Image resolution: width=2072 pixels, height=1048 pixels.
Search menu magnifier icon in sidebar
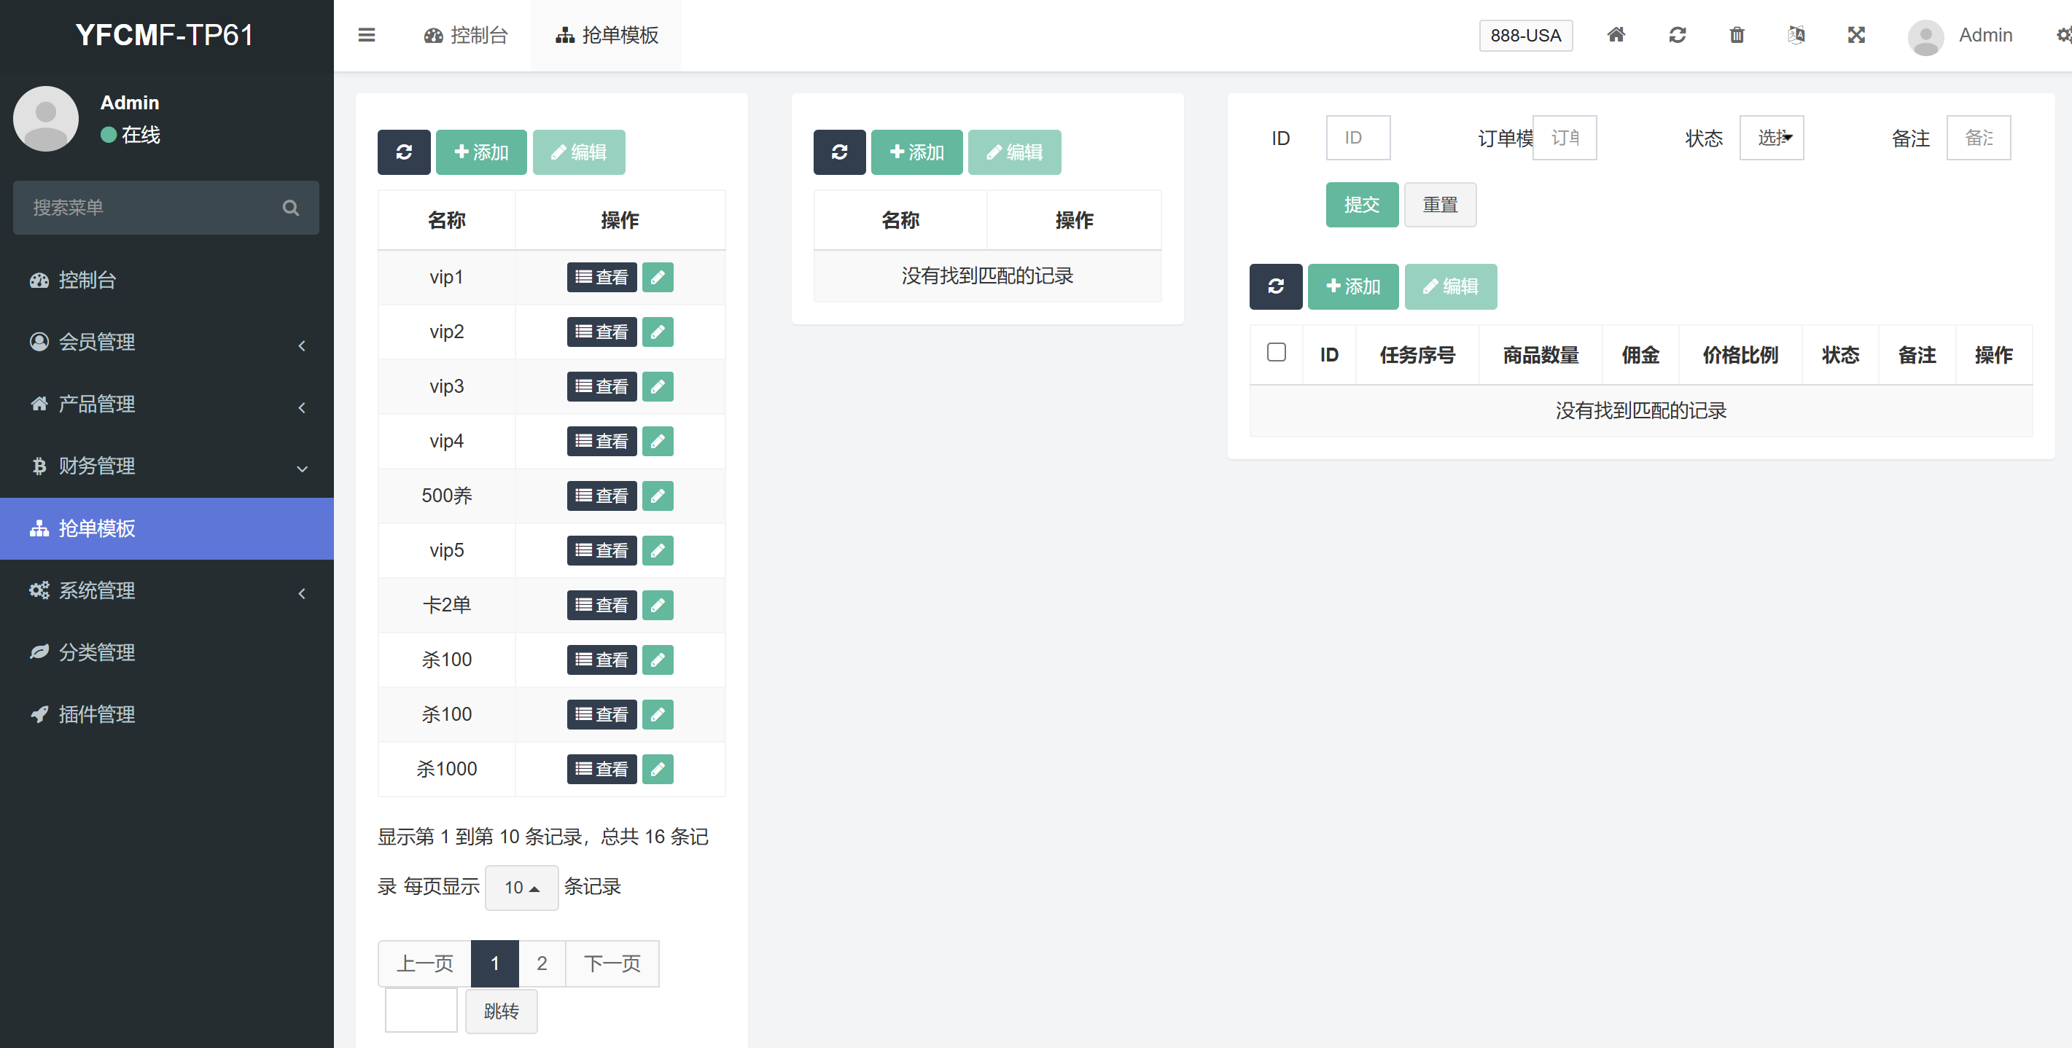(x=290, y=208)
